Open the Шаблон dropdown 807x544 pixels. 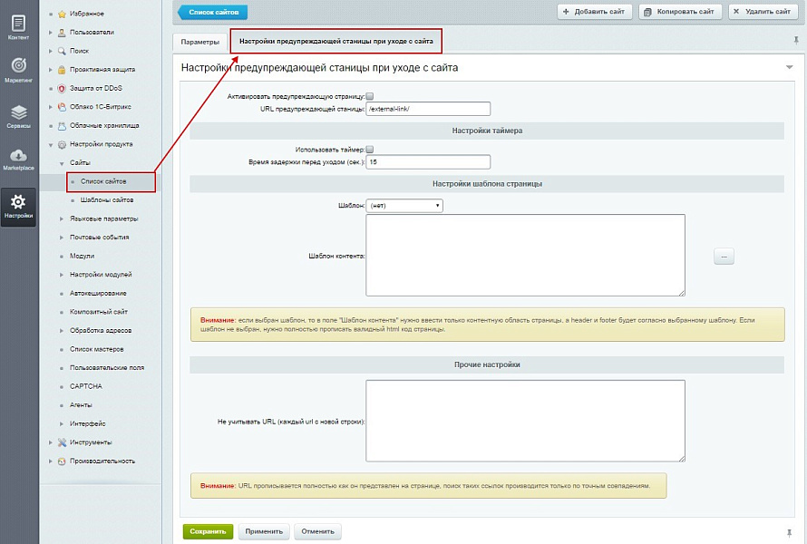(404, 205)
